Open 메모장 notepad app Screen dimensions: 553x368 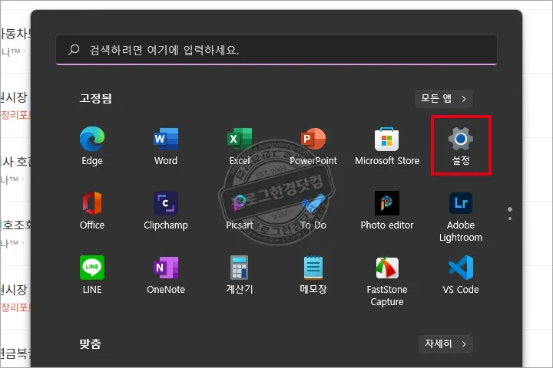coord(313,274)
